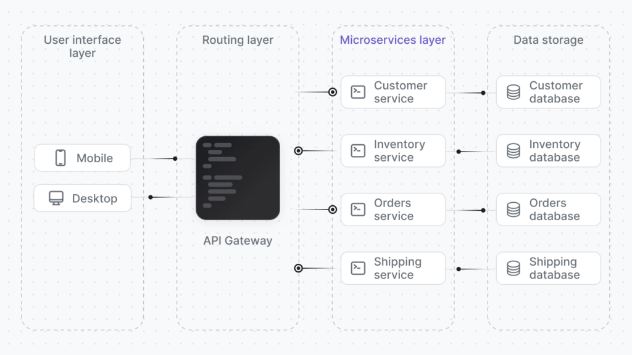The height and width of the screenshot is (355, 632).
Task: Toggle the connector node near Customer service
Action: pos(333,91)
